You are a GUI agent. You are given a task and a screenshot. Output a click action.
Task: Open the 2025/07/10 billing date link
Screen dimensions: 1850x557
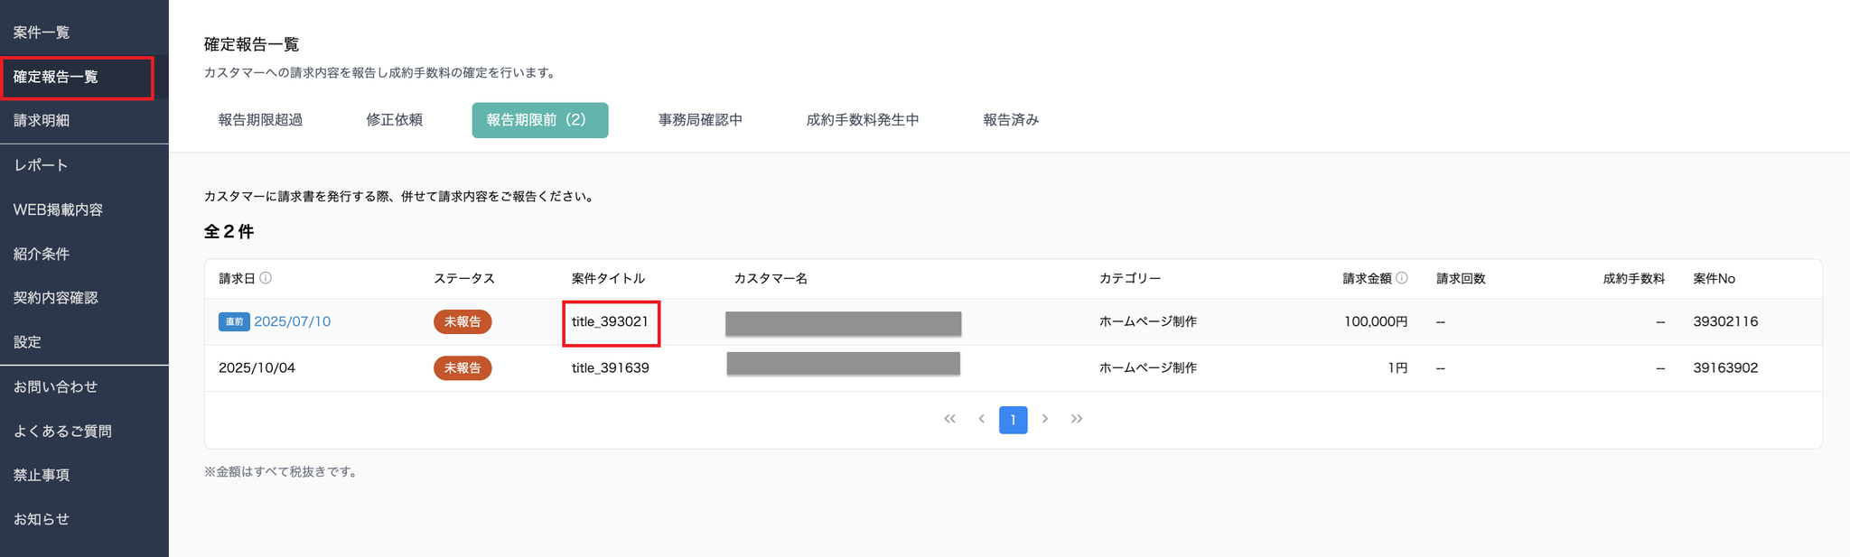coord(292,322)
